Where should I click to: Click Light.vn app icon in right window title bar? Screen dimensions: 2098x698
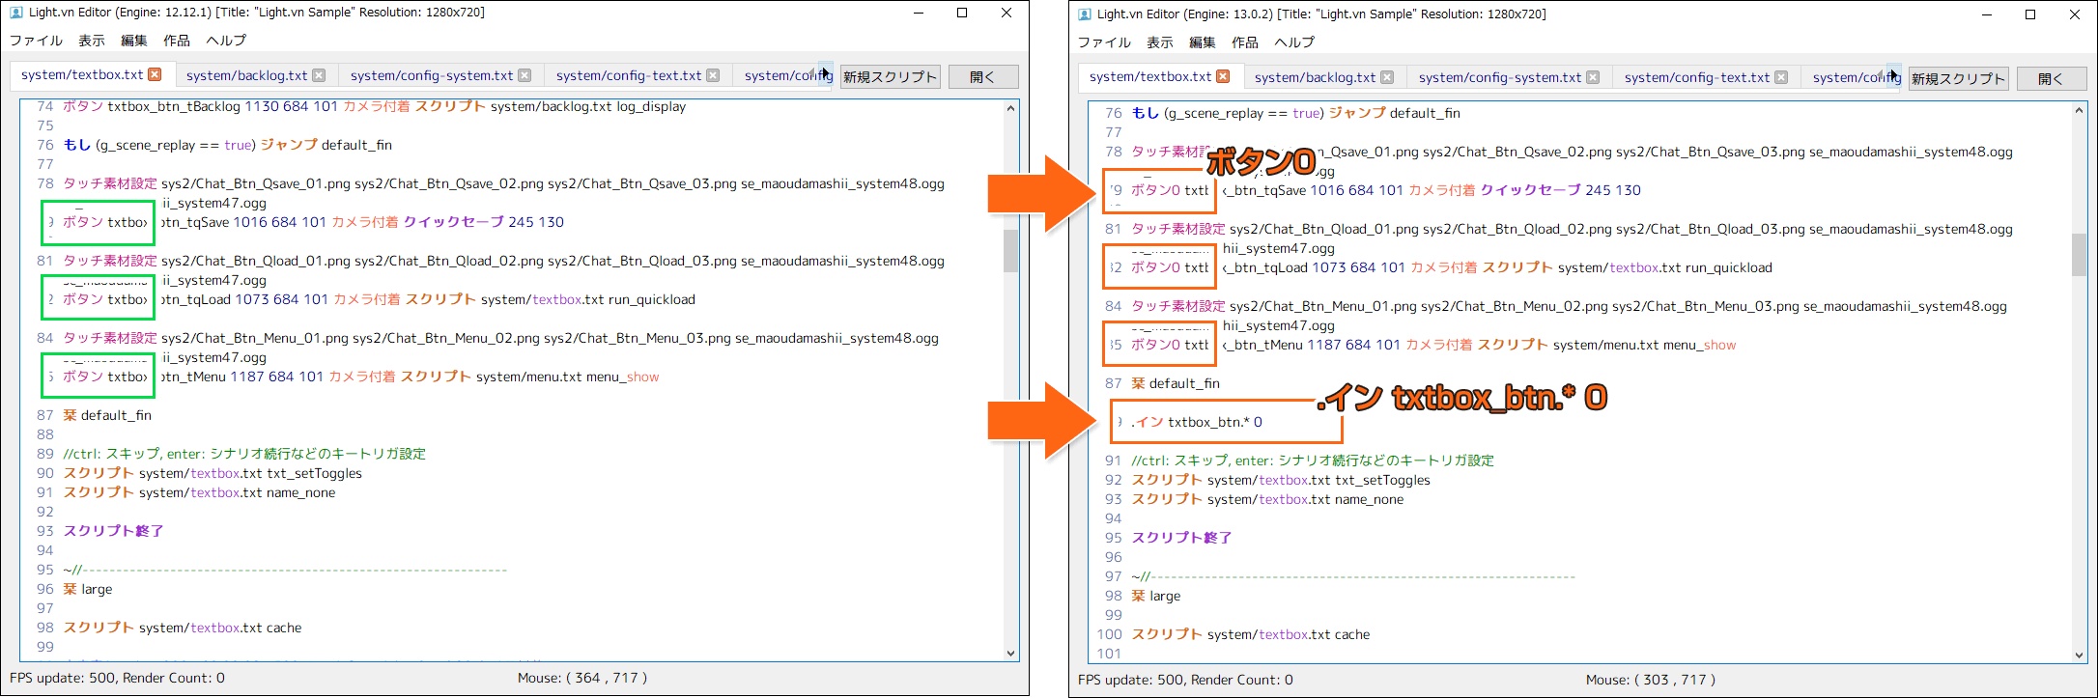click(x=1085, y=14)
